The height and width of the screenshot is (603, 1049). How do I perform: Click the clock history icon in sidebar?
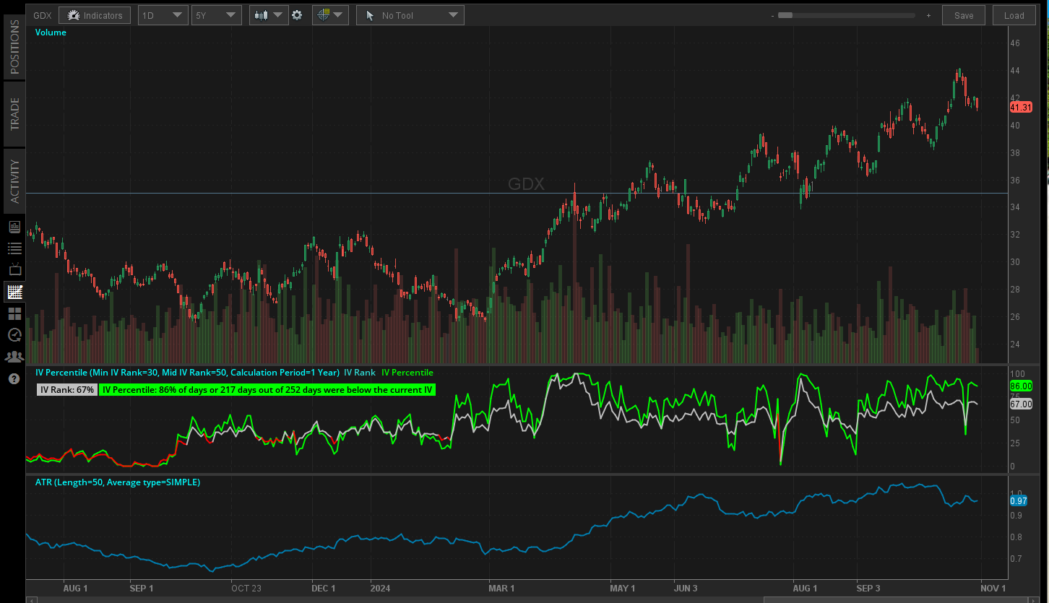pos(14,334)
